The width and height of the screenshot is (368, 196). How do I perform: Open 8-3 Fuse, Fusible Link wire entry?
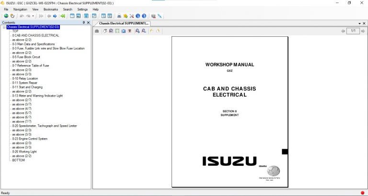click(48, 48)
